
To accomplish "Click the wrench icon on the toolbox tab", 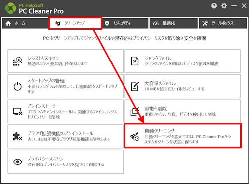I will (x=205, y=23).
